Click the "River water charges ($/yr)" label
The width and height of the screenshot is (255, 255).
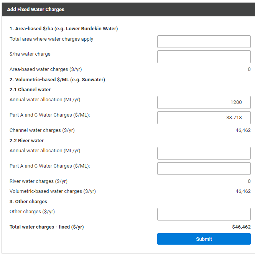(x=38, y=181)
